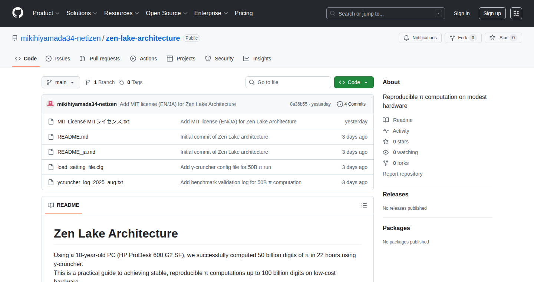This screenshot has width=534, height=282.
Task: Expand the Open Source menu
Action: (x=167, y=13)
